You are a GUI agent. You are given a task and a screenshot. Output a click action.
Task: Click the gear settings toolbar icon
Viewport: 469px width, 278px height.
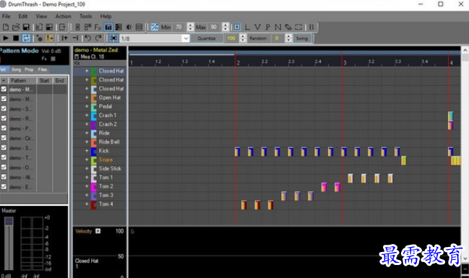tap(129, 27)
